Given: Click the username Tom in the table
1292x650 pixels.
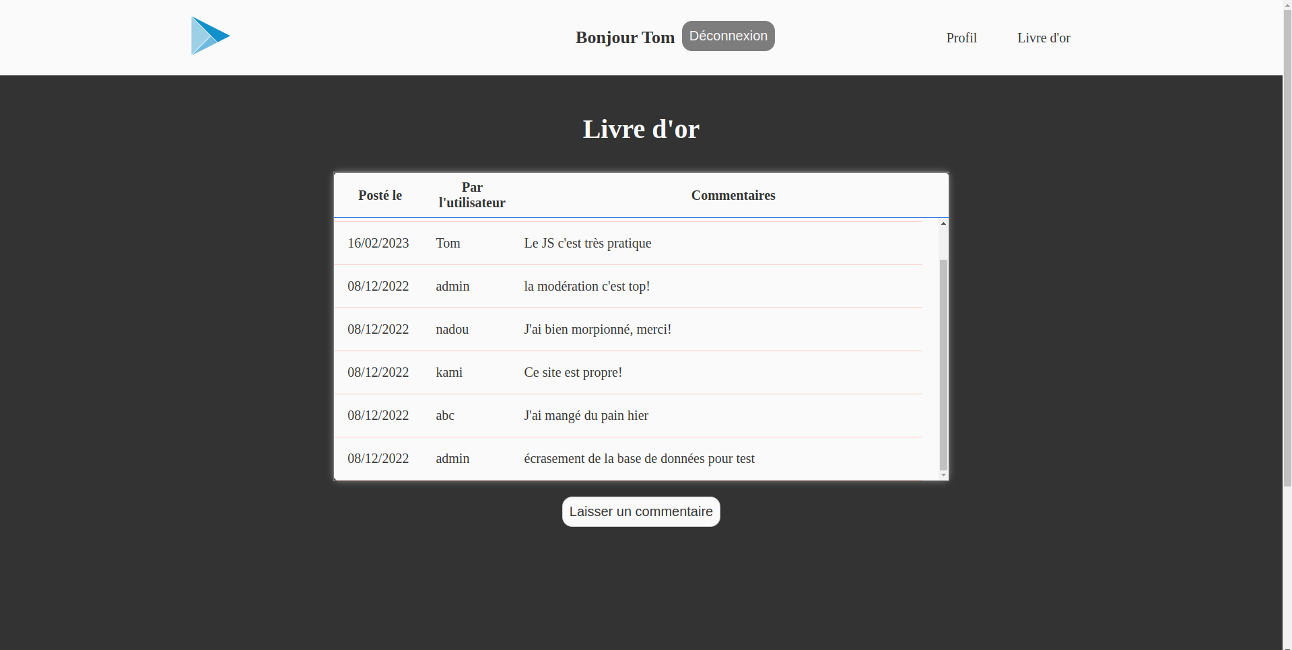Looking at the screenshot, I should pos(448,243).
